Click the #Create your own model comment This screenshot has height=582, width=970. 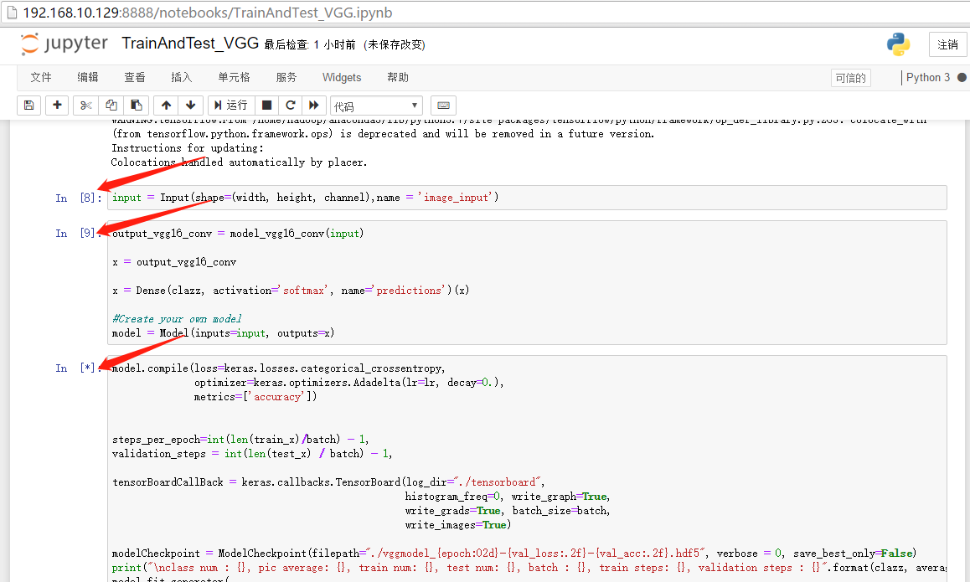[177, 318]
